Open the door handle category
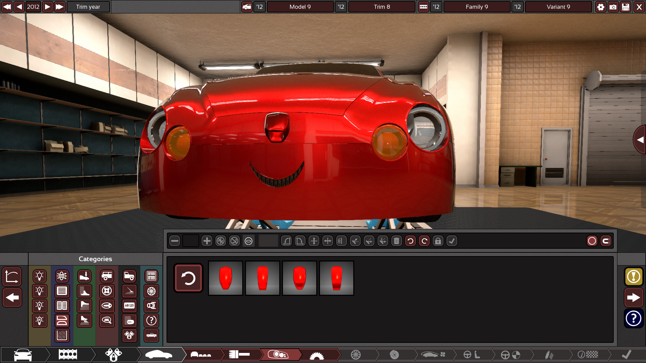Viewport: 646px width, 363px height. [x=107, y=306]
